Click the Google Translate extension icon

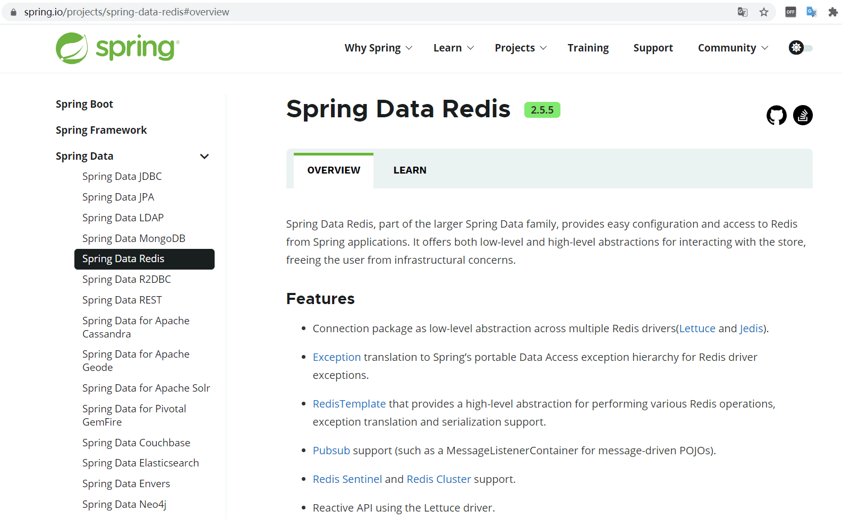[x=812, y=12]
